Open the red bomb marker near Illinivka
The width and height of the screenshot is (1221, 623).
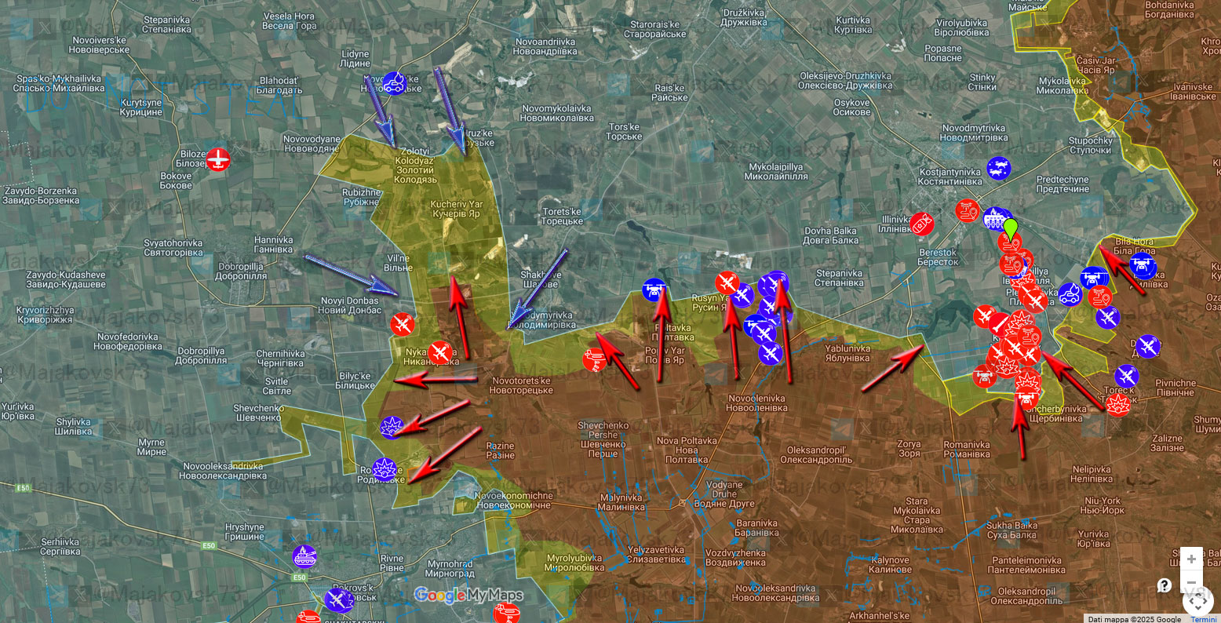click(922, 224)
